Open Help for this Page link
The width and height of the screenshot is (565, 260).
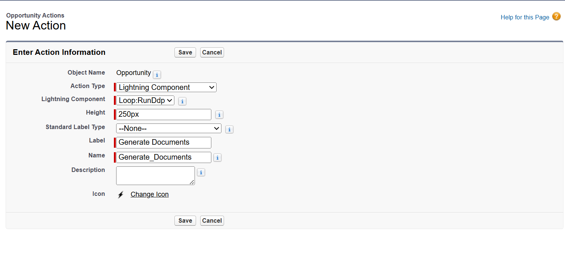[525, 17]
